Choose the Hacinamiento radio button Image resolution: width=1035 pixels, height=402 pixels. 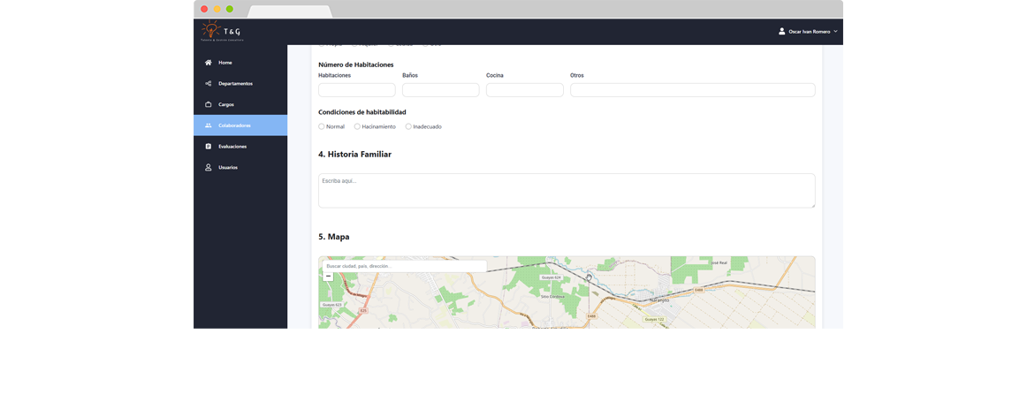(x=357, y=126)
